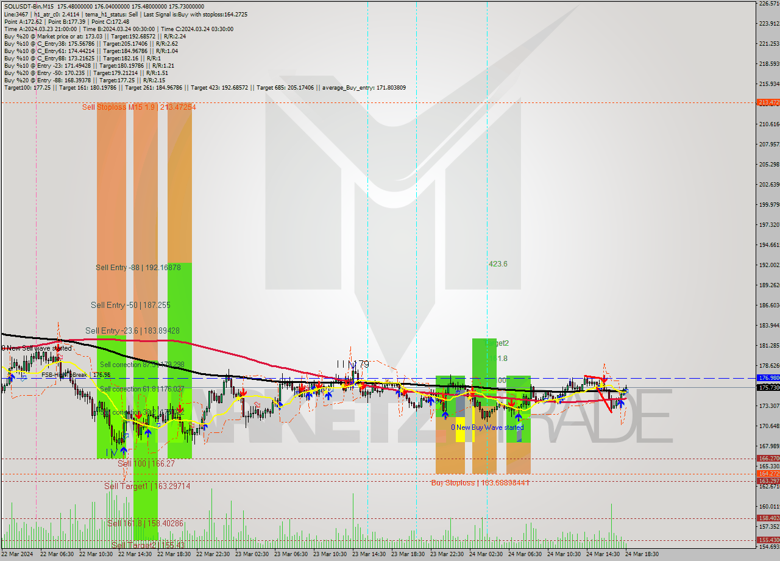Select the '24 Mar 18:30' time axis label

[642, 554]
